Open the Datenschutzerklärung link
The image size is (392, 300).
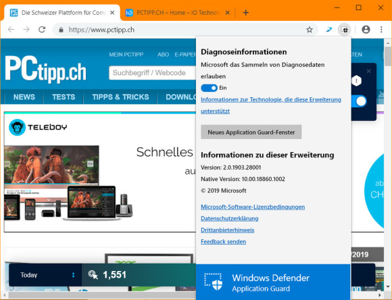[230, 218]
